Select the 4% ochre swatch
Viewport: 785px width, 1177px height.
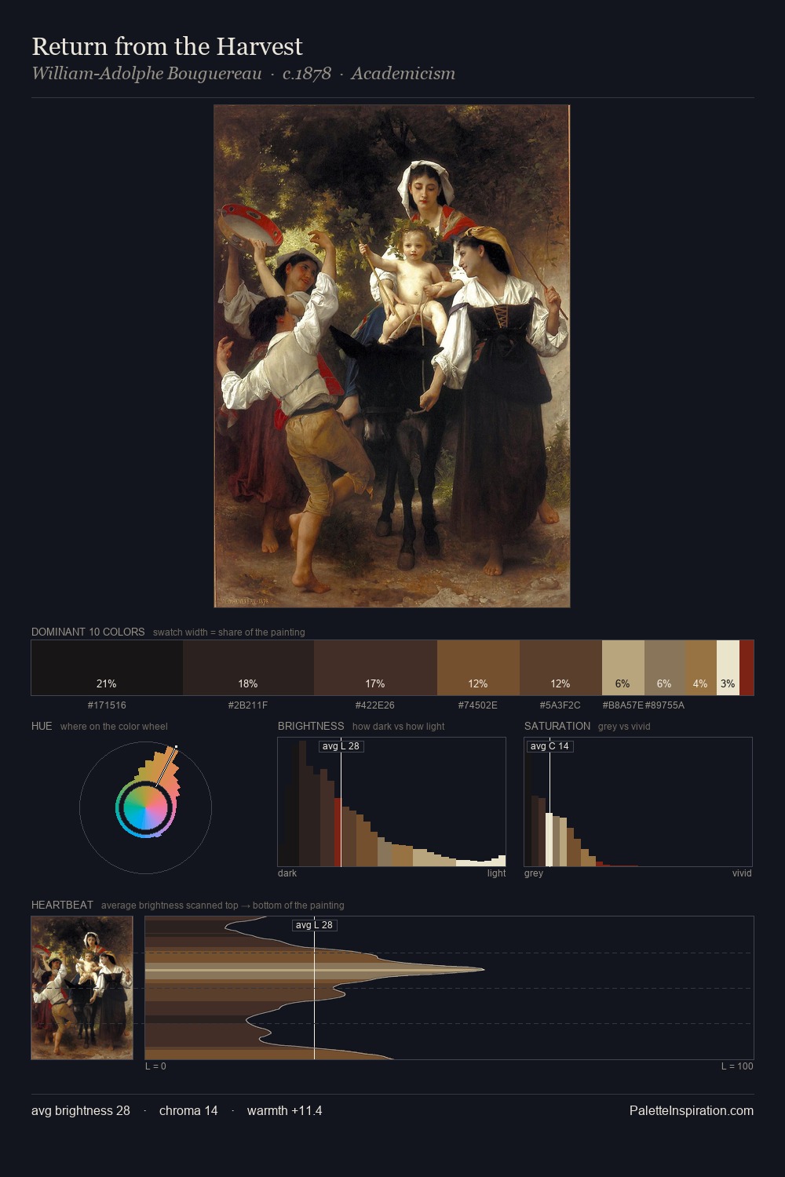tap(701, 668)
